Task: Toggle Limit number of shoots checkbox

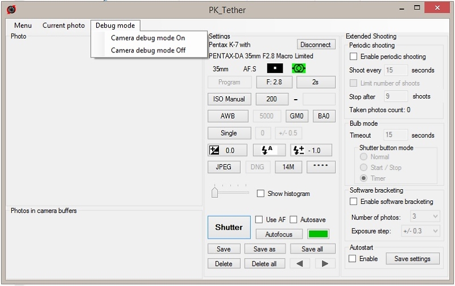Action: point(353,83)
